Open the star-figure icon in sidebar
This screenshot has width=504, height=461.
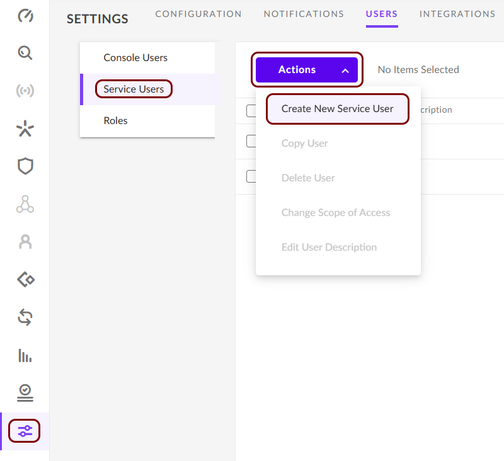click(25, 128)
